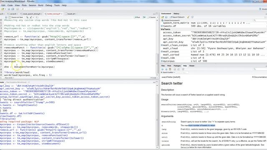Screen dimensions: 267x150
Task: Switch to the tweets.df tab
Action: coord(71,14)
